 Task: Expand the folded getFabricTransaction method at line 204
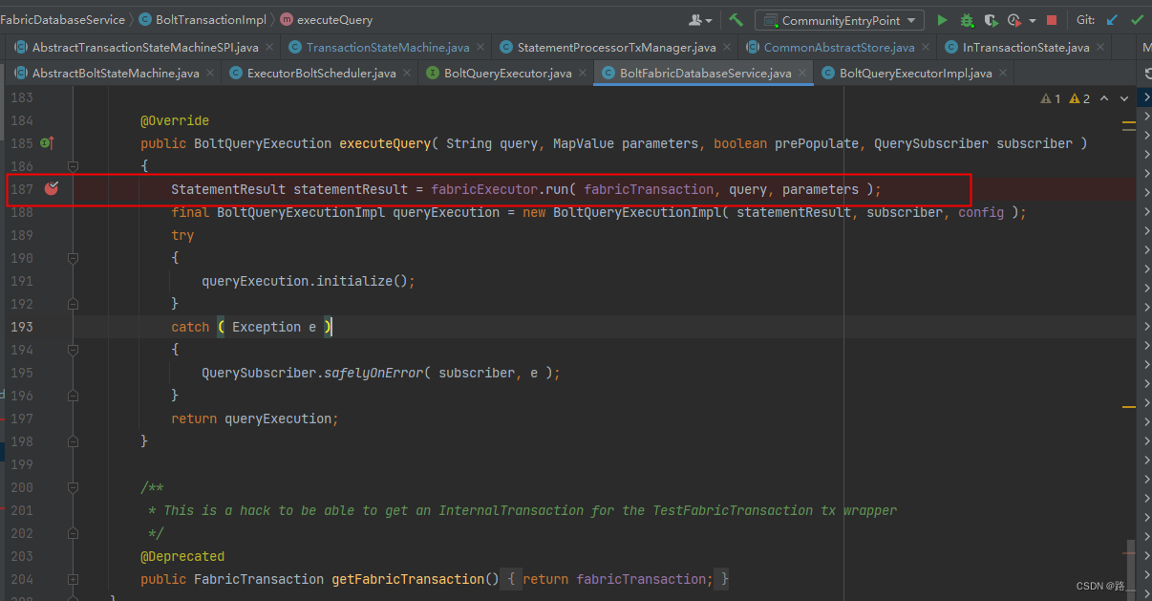click(72, 579)
